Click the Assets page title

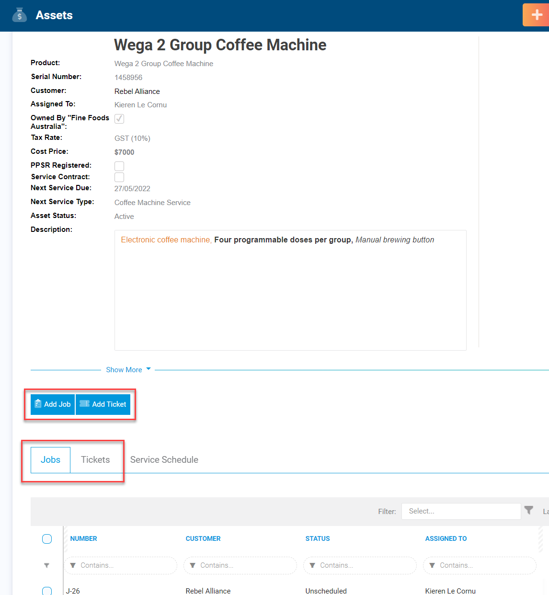pos(54,15)
